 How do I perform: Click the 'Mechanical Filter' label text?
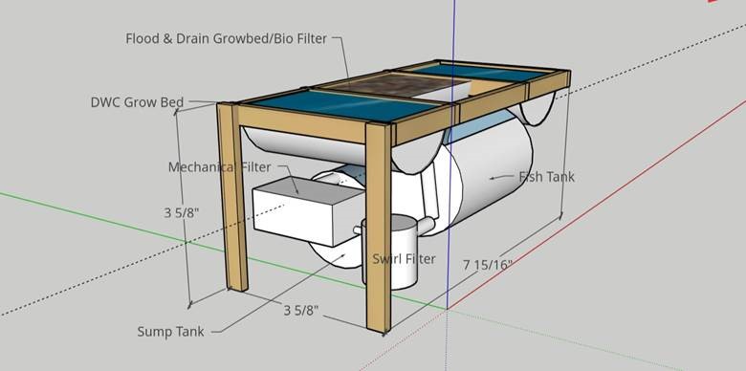tap(219, 167)
